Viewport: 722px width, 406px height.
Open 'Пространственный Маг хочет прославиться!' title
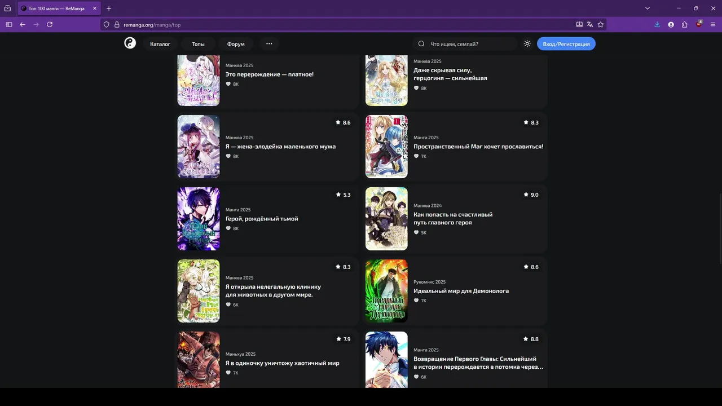pyautogui.click(x=478, y=147)
